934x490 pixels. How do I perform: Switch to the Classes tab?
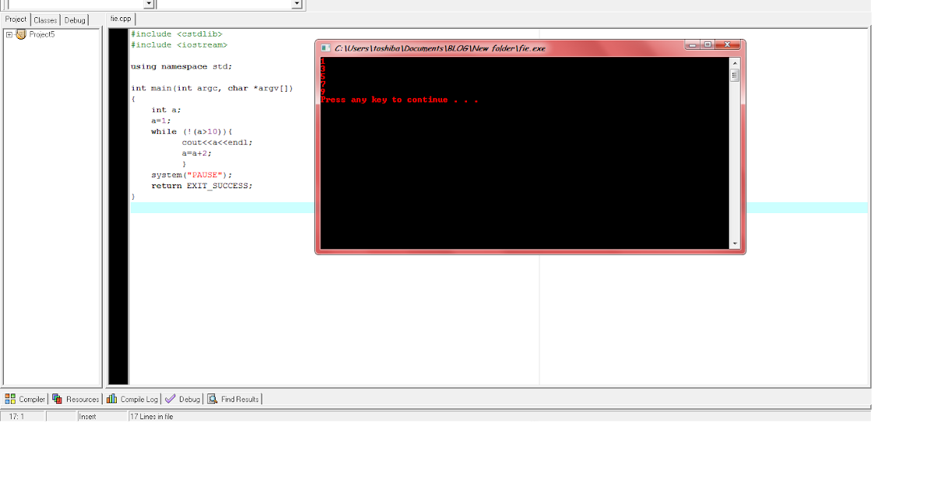(45, 19)
